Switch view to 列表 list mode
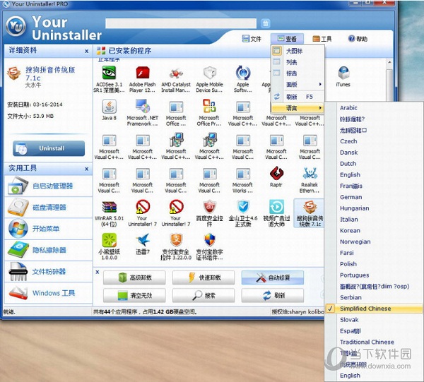424x382 pixels. [298, 62]
